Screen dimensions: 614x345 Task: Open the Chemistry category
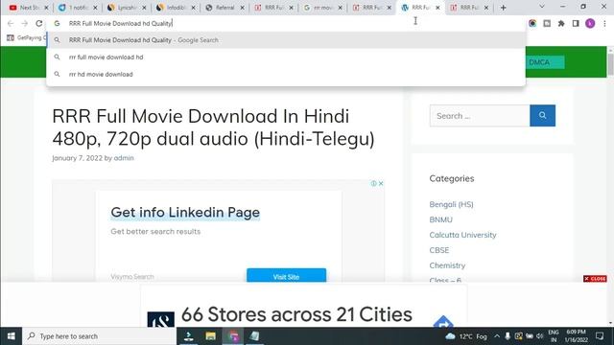(x=447, y=265)
